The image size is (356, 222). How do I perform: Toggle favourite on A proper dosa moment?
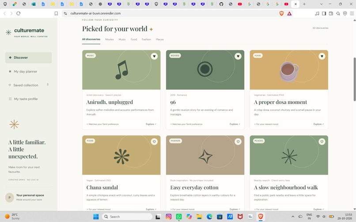point(322,56)
